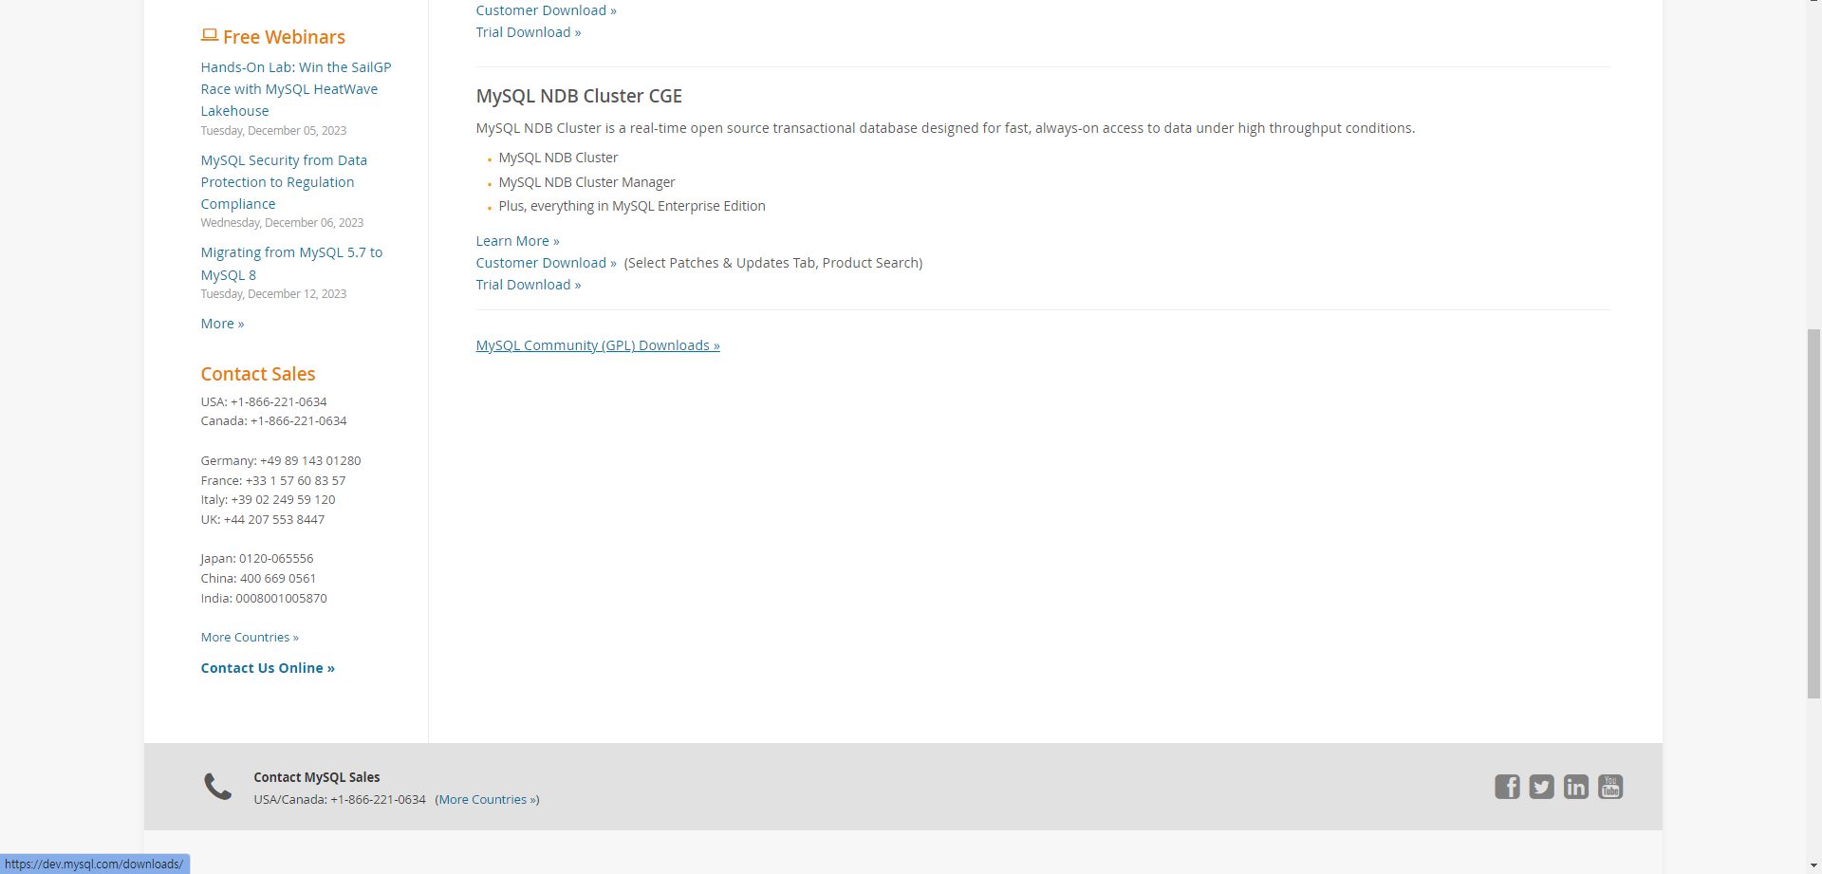The height and width of the screenshot is (874, 1822).
Task: Open MySQL Security from Data Protection webinar
Action: (x=284, y=182)
